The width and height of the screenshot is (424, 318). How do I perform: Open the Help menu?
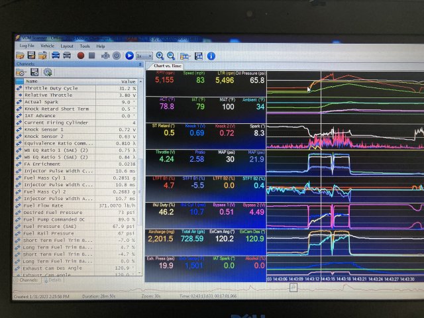(101, 46)
